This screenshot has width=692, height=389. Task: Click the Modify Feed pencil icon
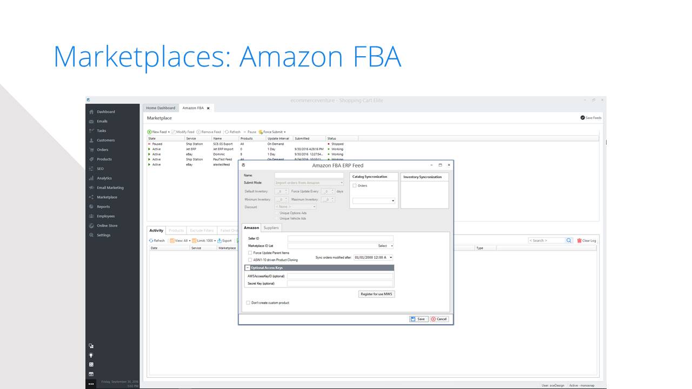pos(173,132)
